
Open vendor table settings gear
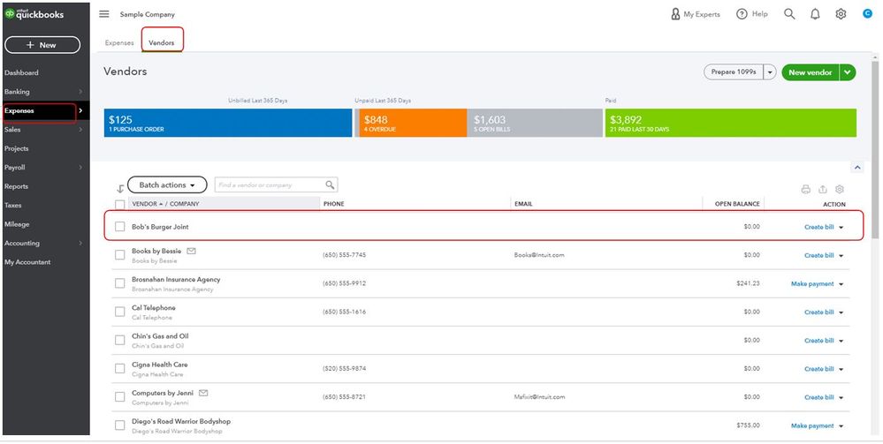(840, 189)
